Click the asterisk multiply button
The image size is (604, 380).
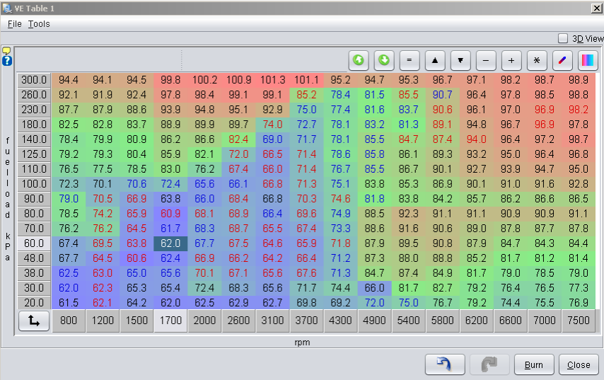pos(537,60)
